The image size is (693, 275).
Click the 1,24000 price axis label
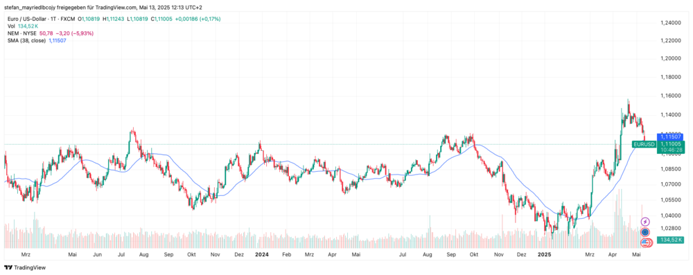[x=670, y=23]
